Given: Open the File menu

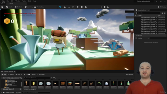Looking at the screenshot, I should (8, 1).
